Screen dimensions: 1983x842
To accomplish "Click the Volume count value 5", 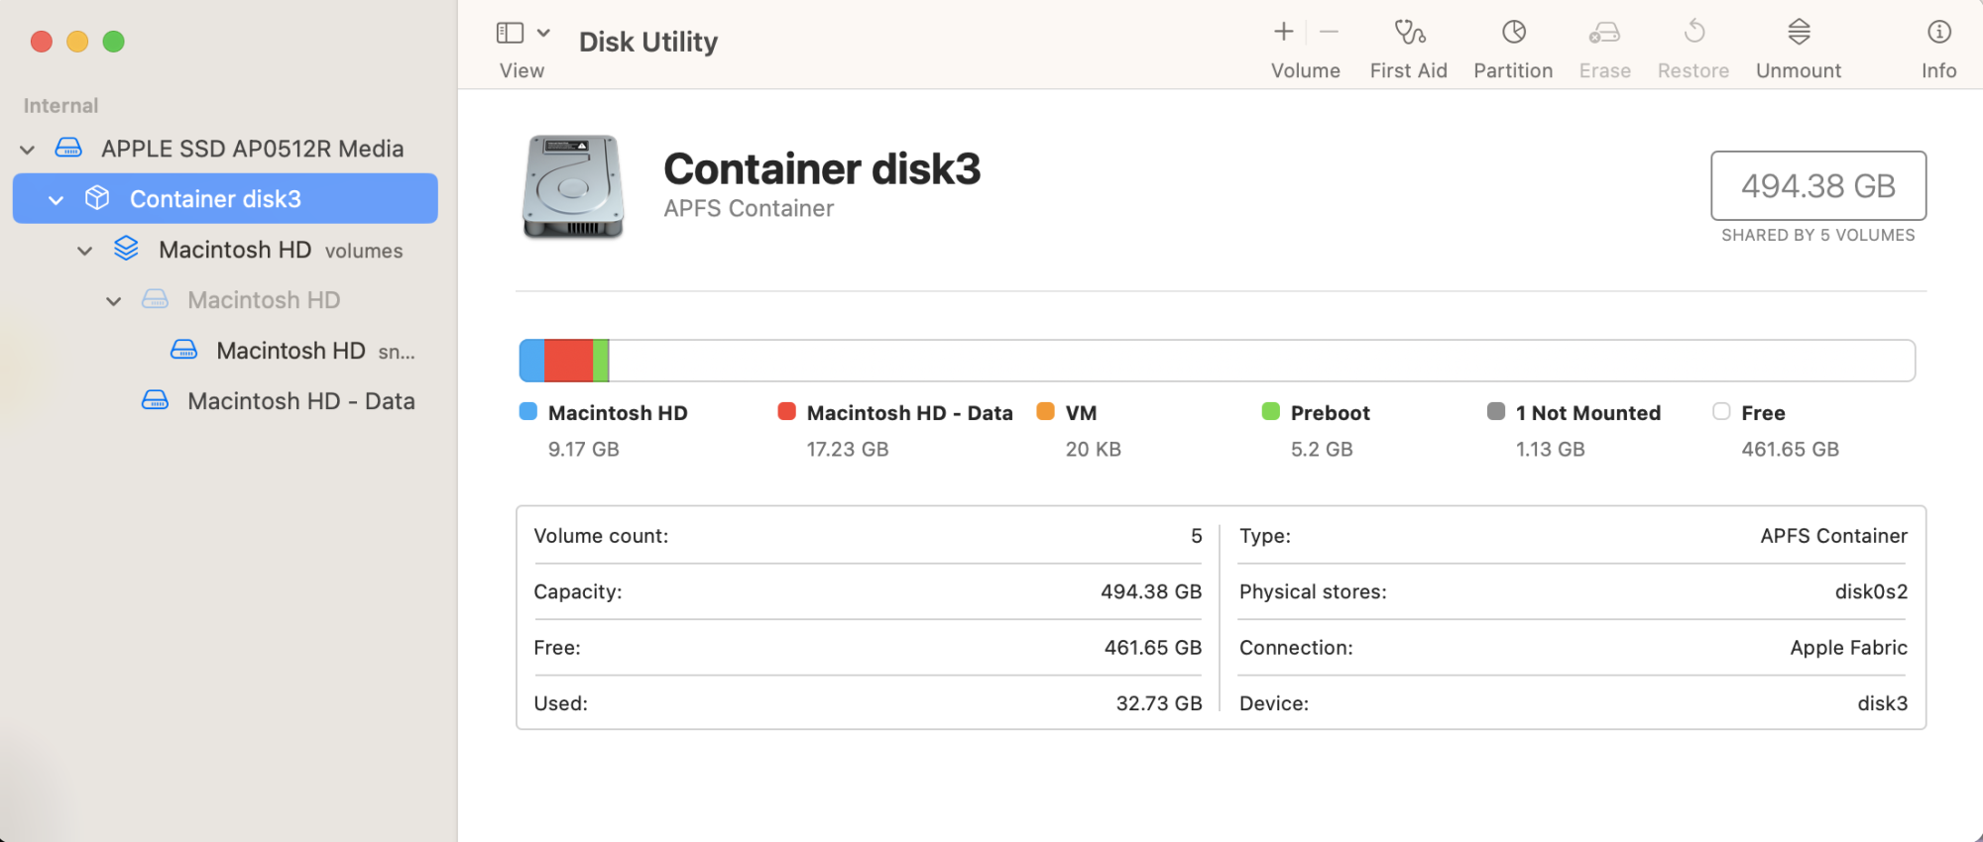I will click(x=1197, y=536).
